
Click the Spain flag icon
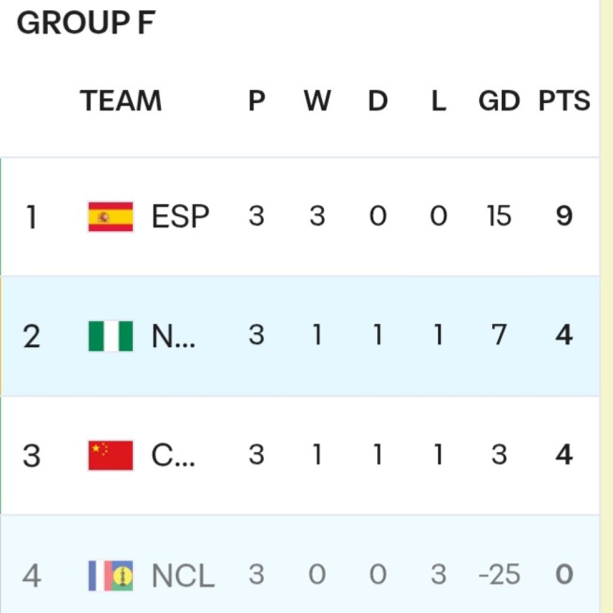(x=111, y=217)
